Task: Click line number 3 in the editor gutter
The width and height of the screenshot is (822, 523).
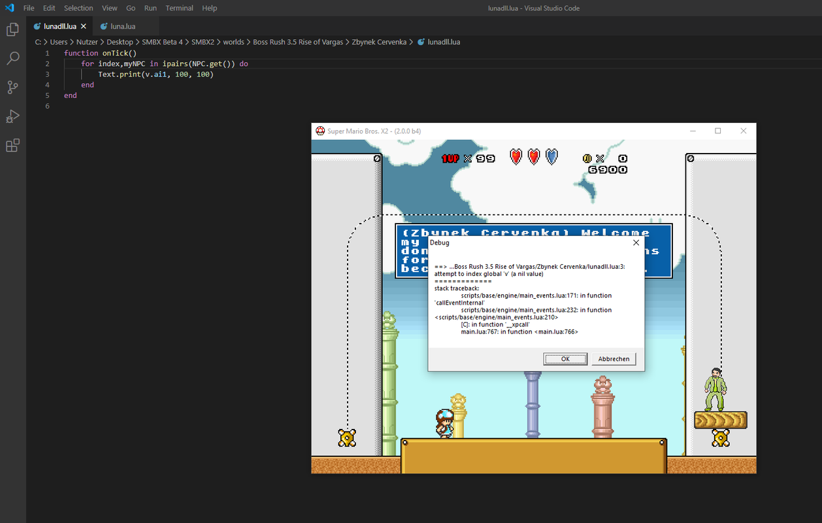Action: 47,74
